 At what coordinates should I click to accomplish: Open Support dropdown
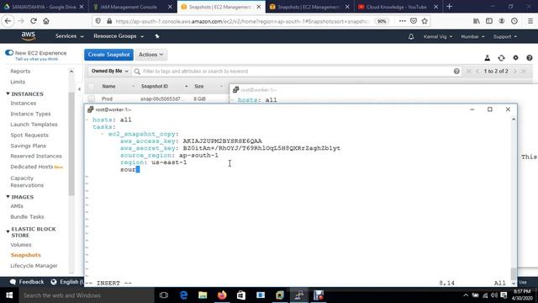(504, 36)
